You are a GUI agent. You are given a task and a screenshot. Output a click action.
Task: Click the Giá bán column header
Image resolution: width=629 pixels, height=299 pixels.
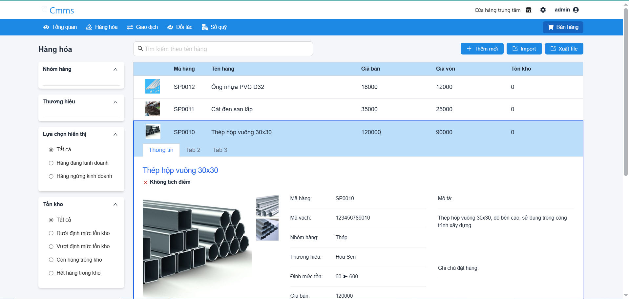coord(370,69)
